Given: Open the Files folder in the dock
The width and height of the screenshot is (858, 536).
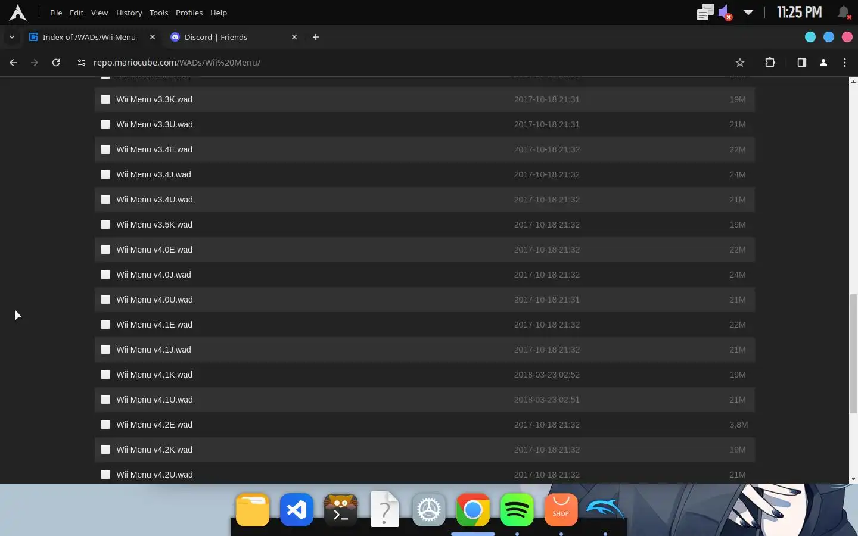Looking at the screenshot, I should pyautogui.click(x=253, y=510).
